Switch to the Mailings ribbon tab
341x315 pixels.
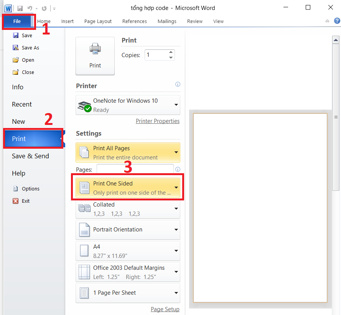click(x=167, y=21)
